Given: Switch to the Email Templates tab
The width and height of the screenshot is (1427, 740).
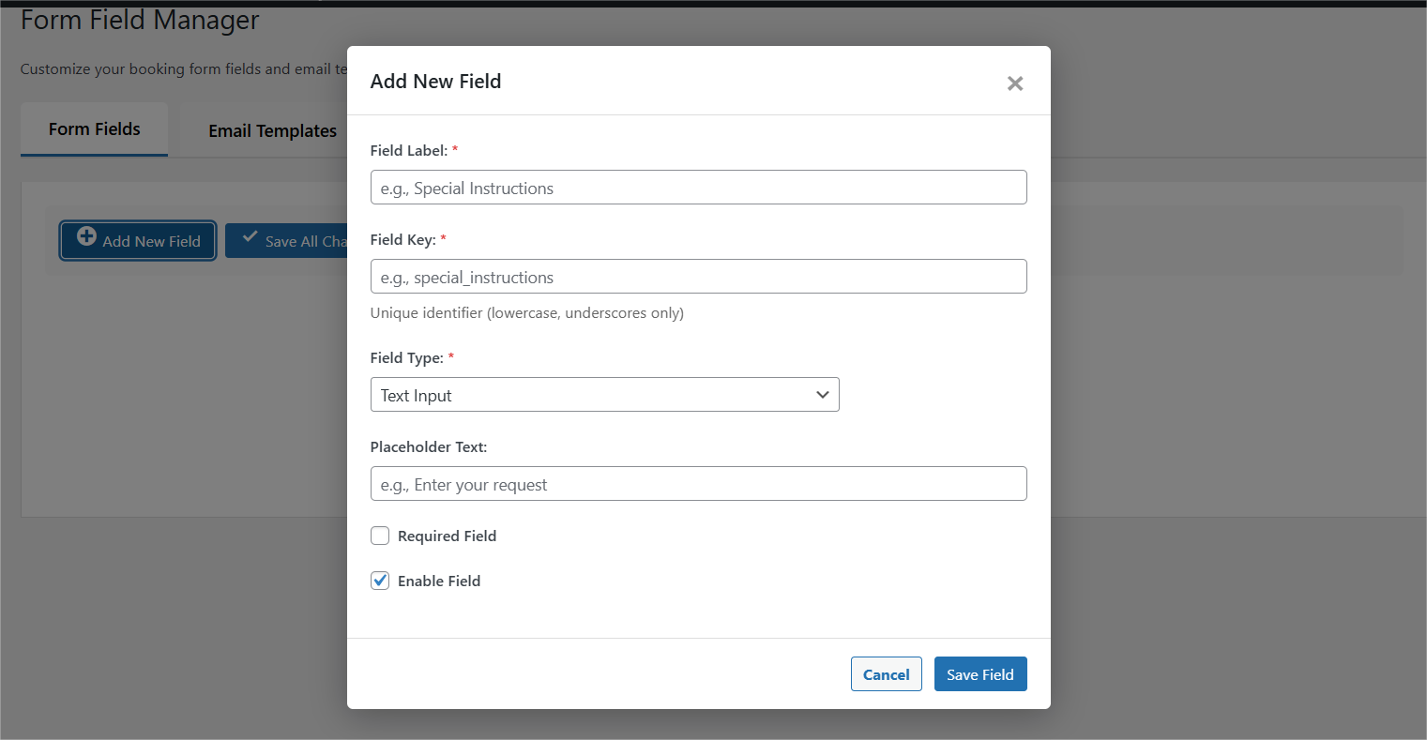Looking at the screenshot, I should (273, 130).
